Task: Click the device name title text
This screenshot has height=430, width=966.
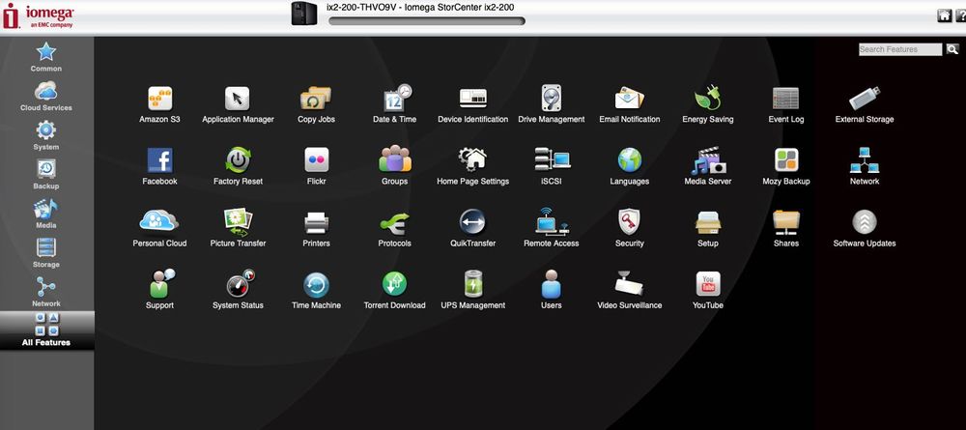Action: pyautogui.click(x=420, y=8)
